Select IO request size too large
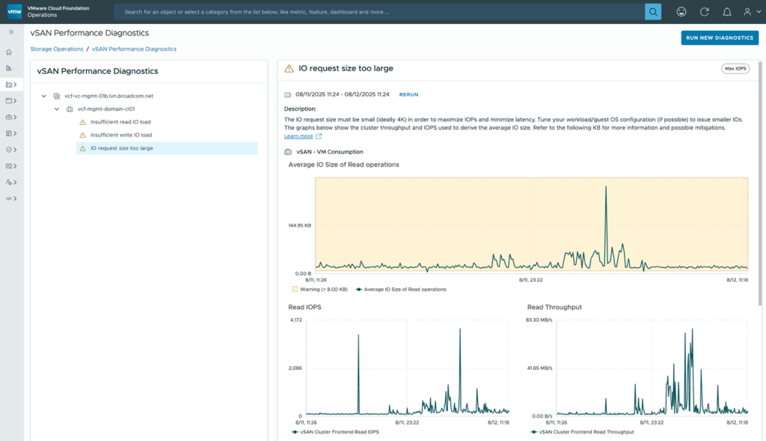 [x=121, y=148]
